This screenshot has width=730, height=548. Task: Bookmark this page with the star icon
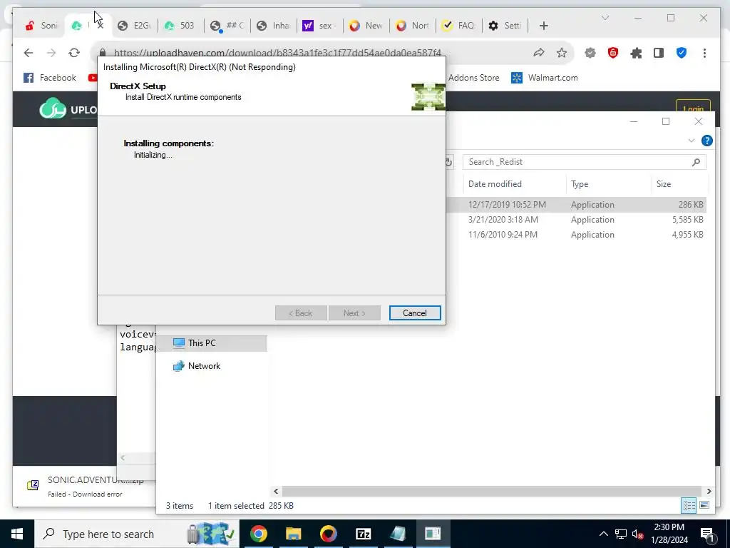[x=562, y=53]
